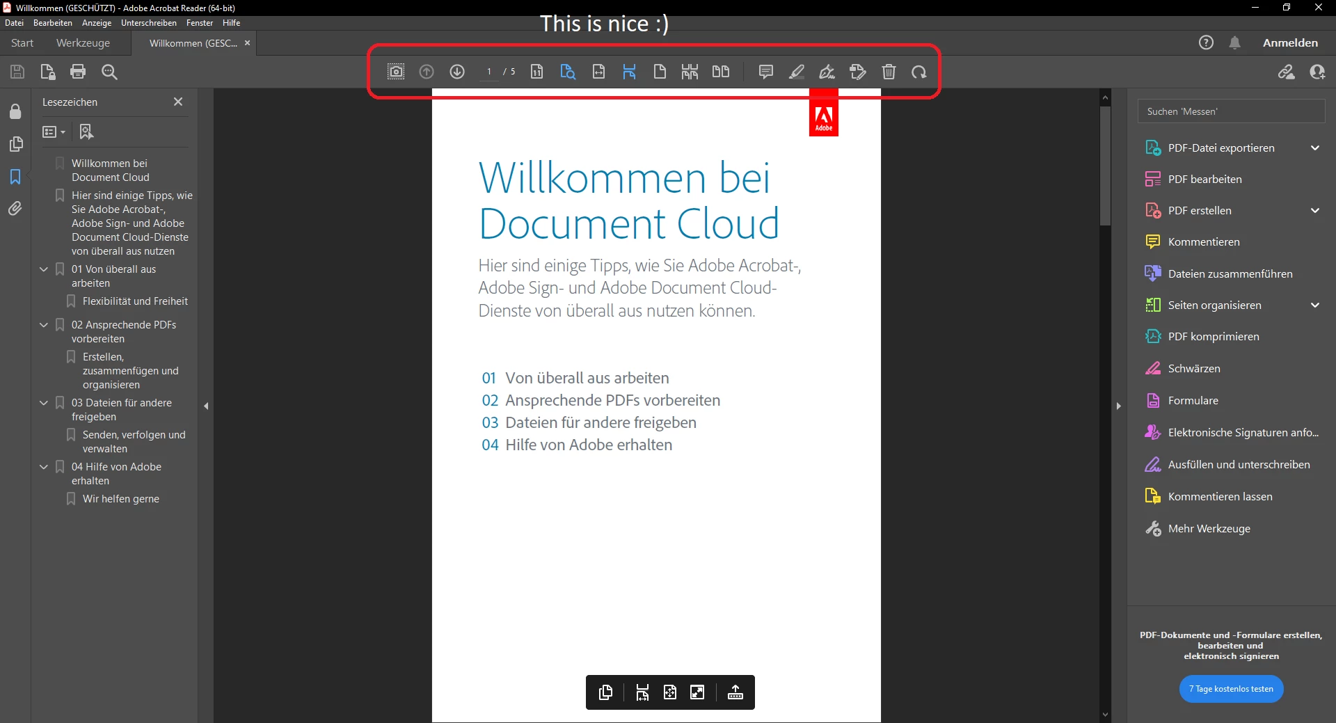Open the help question mark icon
1336x723 pixels.
1206,42
